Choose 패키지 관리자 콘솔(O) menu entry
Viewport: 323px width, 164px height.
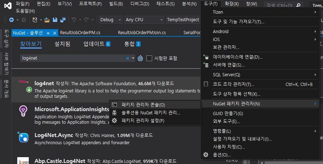[155, 105]
